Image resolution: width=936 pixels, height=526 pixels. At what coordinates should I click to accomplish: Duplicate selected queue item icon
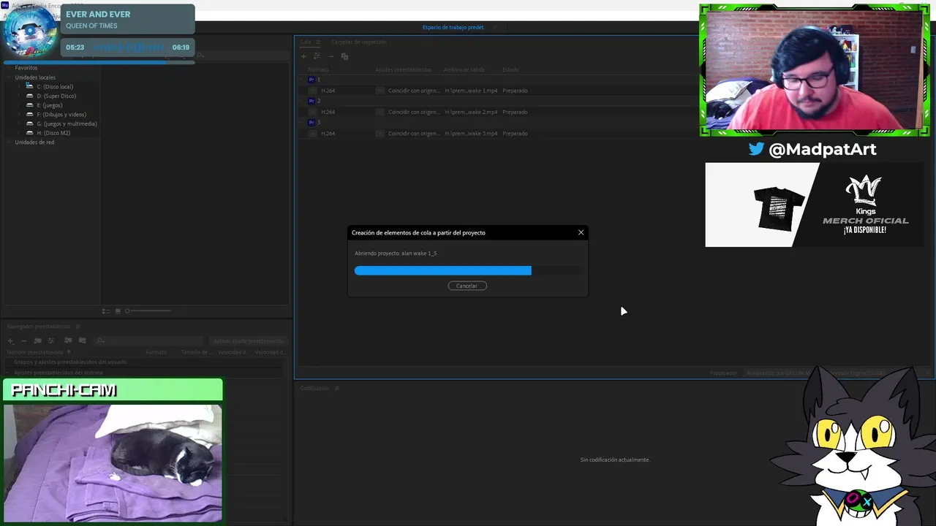(344, 56)
